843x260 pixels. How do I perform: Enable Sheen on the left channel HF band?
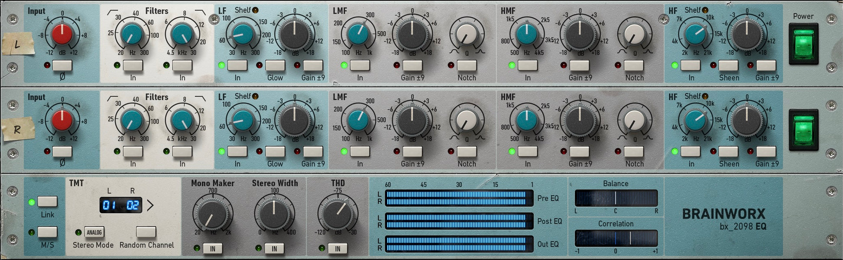(728, 66)
